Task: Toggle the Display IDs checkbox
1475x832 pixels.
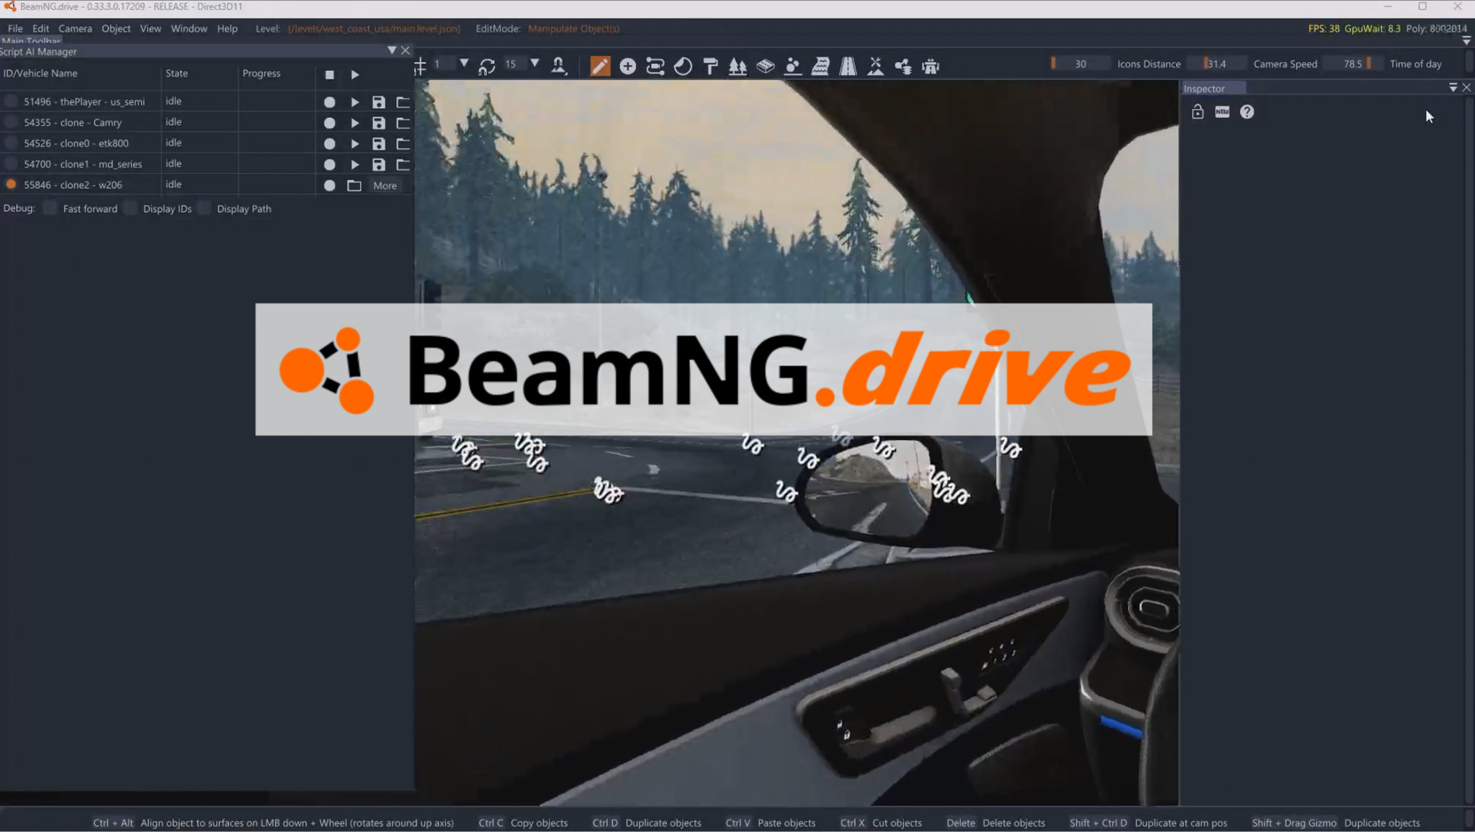Action: tap(130, 207)
